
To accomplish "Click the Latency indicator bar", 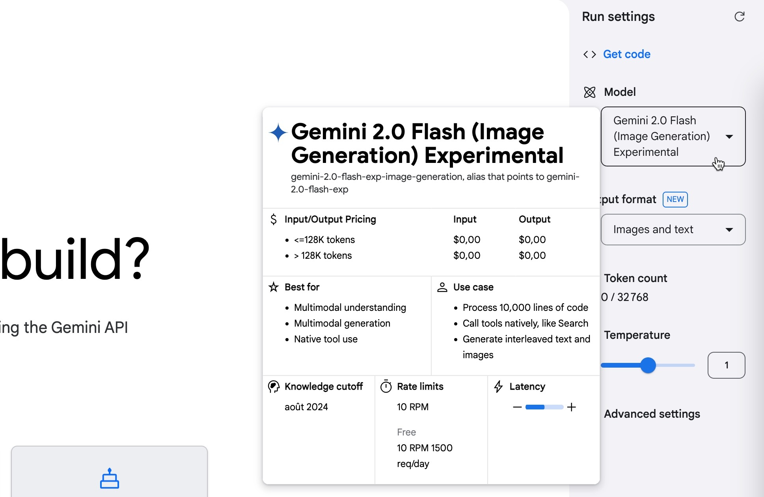I will (544, 407).
